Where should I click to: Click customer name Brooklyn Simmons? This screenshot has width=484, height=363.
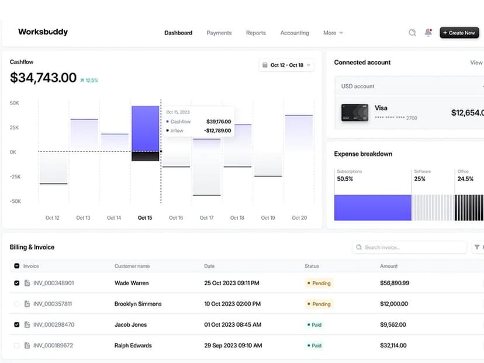(x=138, y=304)
